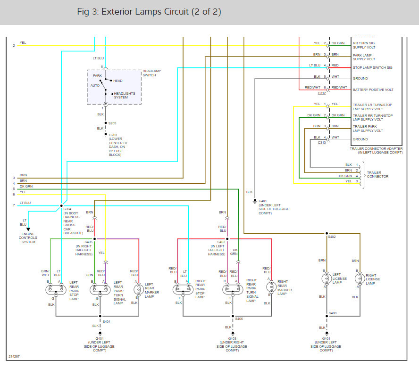The height and width of the screenshot is (376, 419).
Task: Click the headlamp switch dashed box
Action: point(114,87)
